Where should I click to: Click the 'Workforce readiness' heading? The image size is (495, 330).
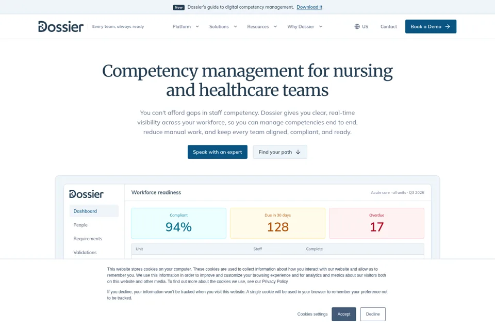(x=156, y=192)
